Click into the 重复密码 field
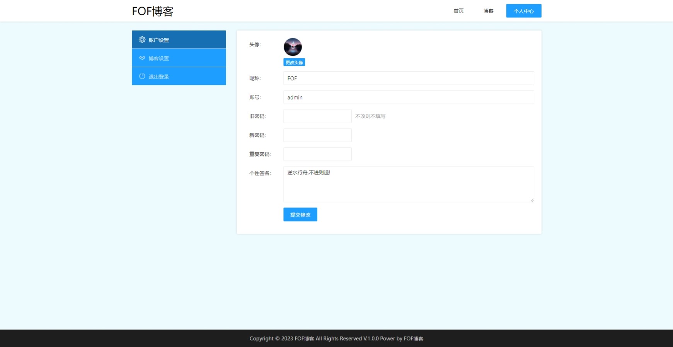 click(317, 154)
